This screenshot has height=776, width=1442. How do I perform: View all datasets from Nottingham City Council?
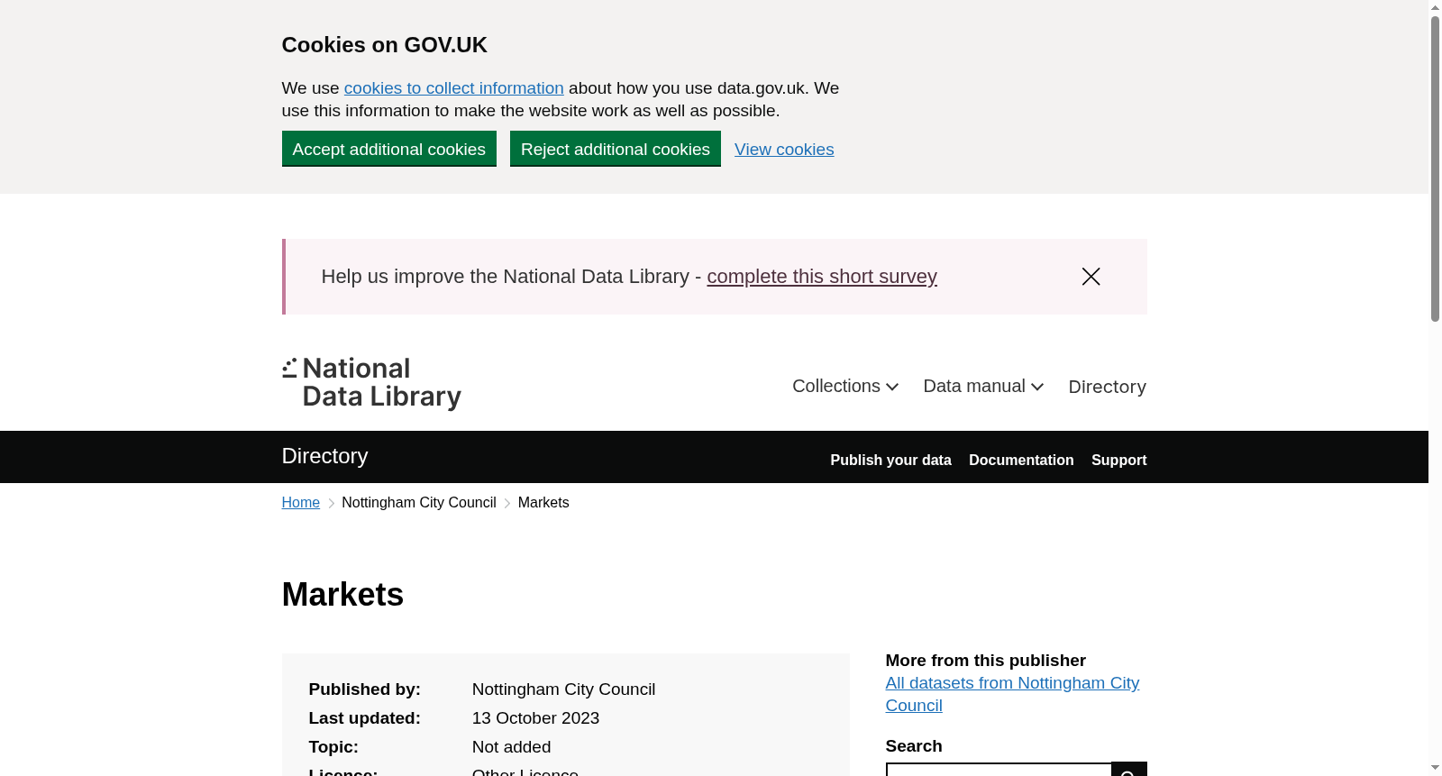coord(1012,694)
